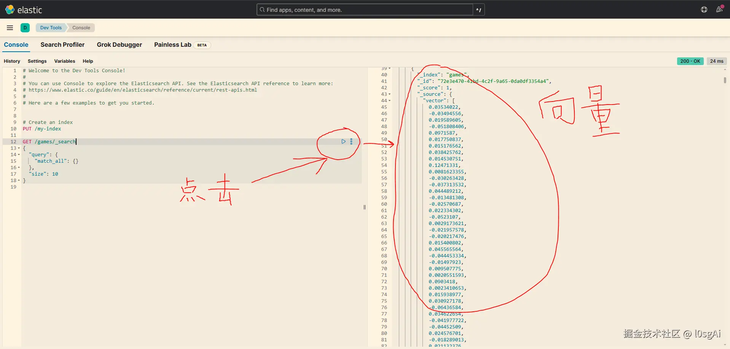Click the "size": 10 line
Screen dimensions: 730x349
pyautogui.click(x=43, y=174)
